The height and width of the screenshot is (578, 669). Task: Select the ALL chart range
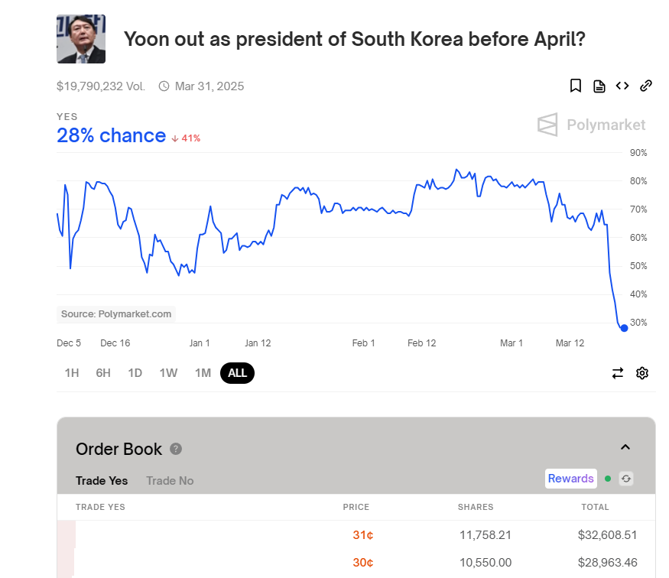point(237,373)
